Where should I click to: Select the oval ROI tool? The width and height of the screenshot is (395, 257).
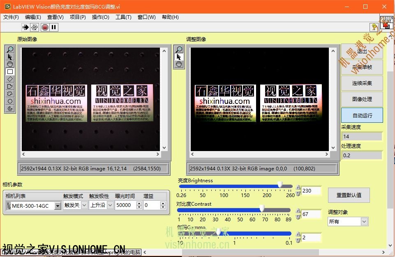tap(10, 101)
